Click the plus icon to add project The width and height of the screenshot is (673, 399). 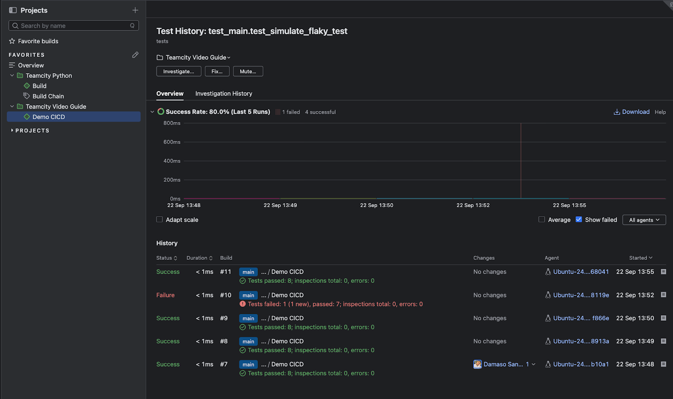click(x=135, y=10)
